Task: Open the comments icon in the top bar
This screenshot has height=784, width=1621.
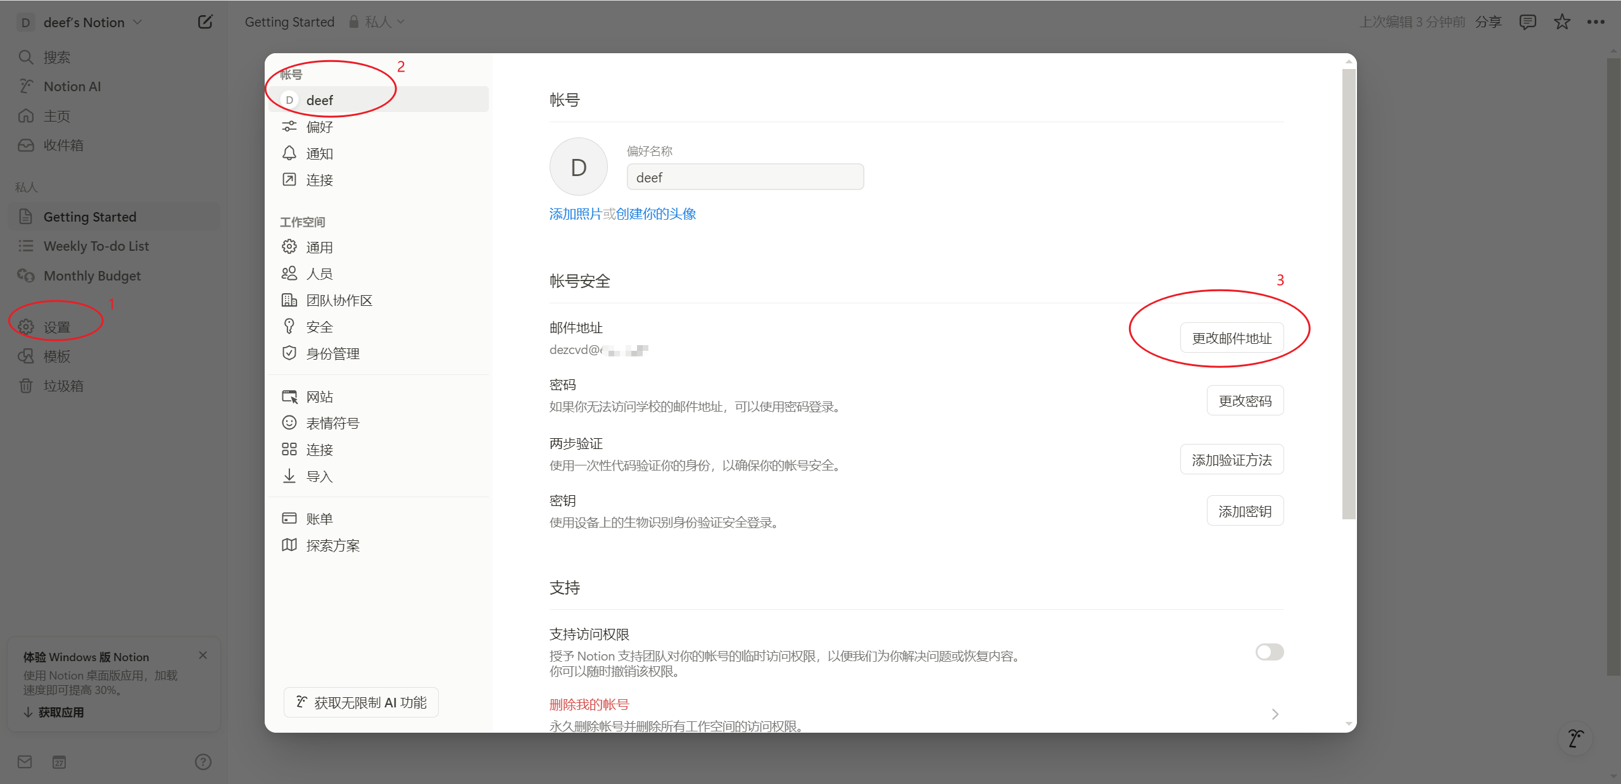Action: (x=1527, y=22)
